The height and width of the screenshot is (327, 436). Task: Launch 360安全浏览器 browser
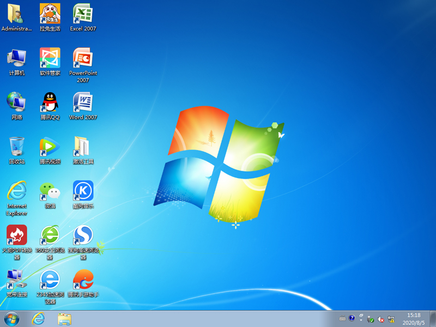[x=50, y=235]
